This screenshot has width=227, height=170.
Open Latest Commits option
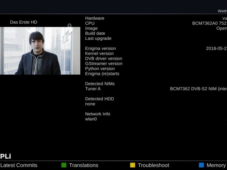(x=19, y=165)
